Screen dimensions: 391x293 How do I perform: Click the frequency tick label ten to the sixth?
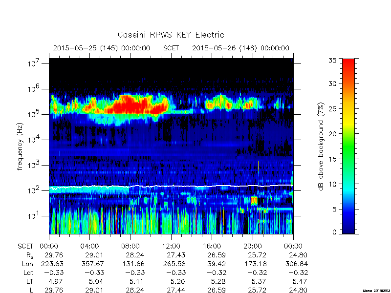click(x=33, y=89)
